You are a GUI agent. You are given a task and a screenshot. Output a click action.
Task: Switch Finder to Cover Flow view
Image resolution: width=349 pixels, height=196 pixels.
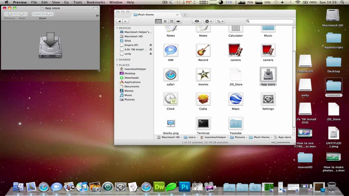[178, 21]
